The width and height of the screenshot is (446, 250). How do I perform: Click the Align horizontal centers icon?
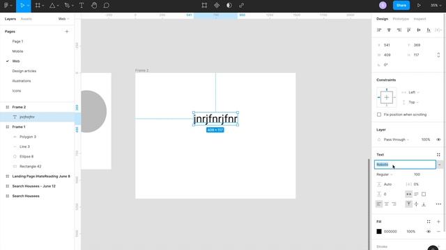pos(389,30)
